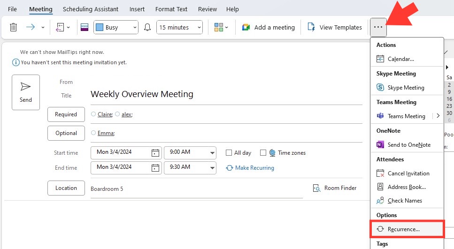454x249 pixels.
Task: Expand the Categorize dropdown arrow
Action: point(226,28)
